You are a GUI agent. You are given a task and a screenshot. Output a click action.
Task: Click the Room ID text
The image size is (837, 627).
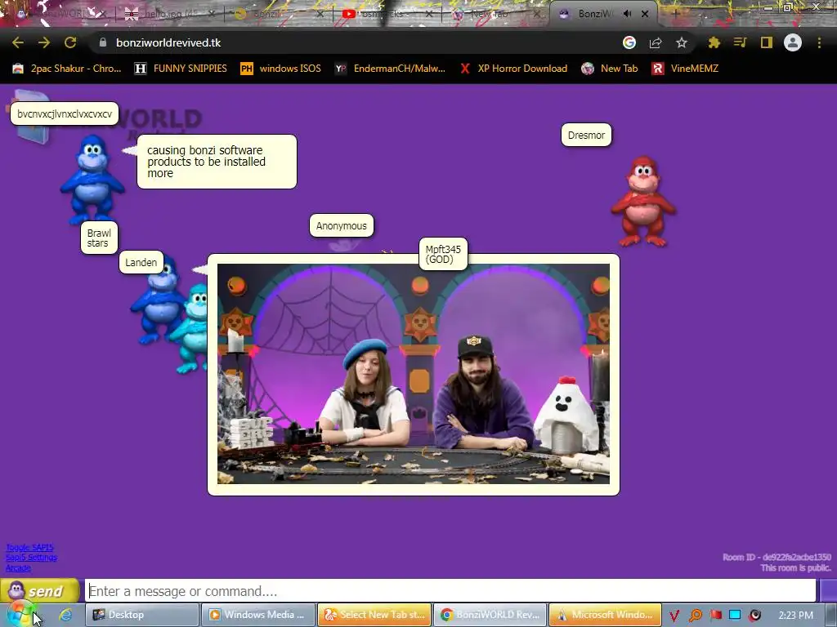coord(777,557)
